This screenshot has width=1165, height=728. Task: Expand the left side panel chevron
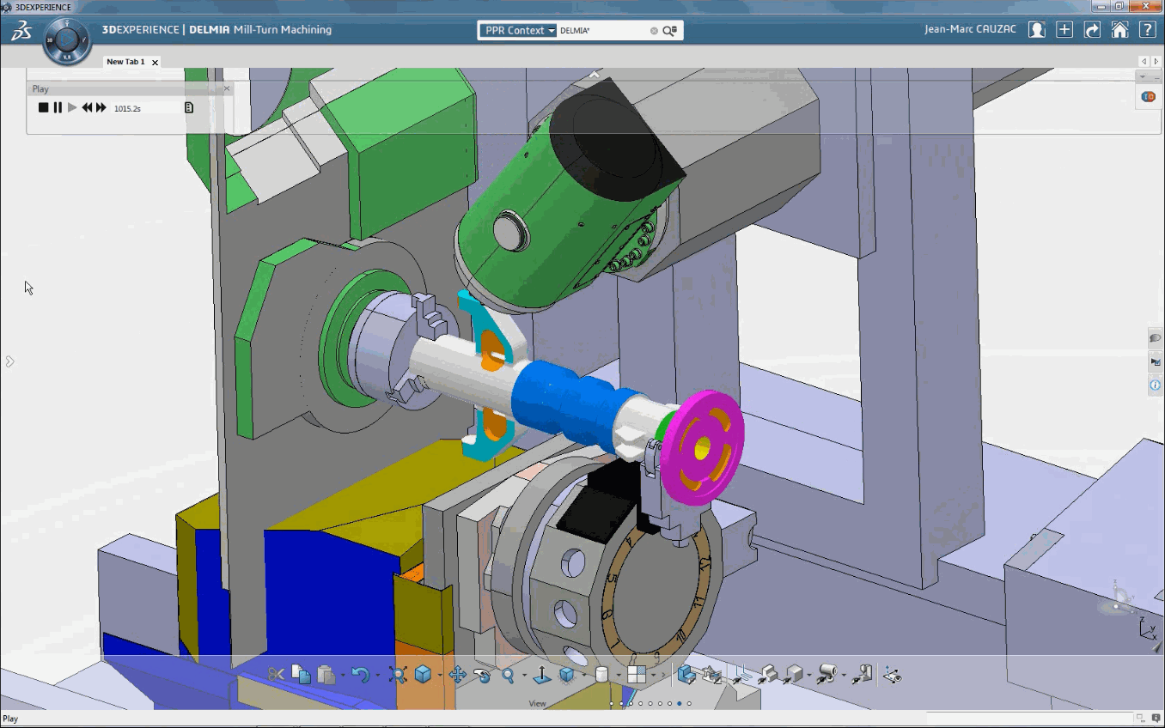click(x=9, y=361)
